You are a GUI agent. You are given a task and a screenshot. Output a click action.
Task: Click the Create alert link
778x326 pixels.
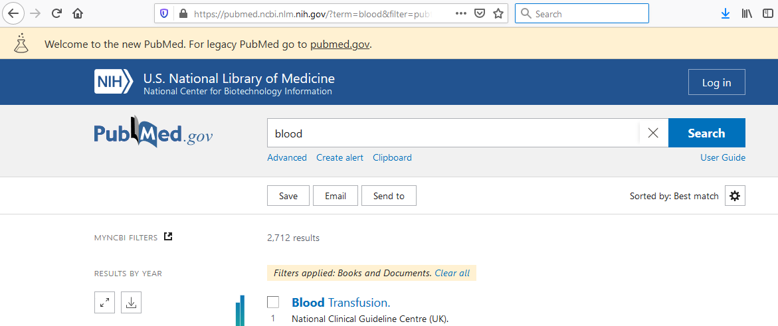coord(340,157)
